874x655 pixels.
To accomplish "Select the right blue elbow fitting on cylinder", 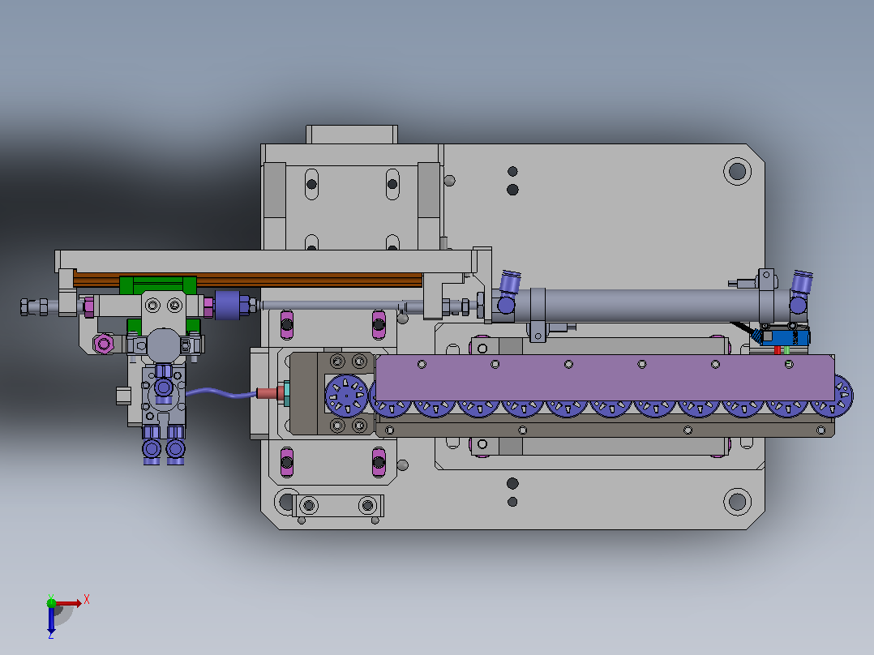I will click(x=800, y=292).
